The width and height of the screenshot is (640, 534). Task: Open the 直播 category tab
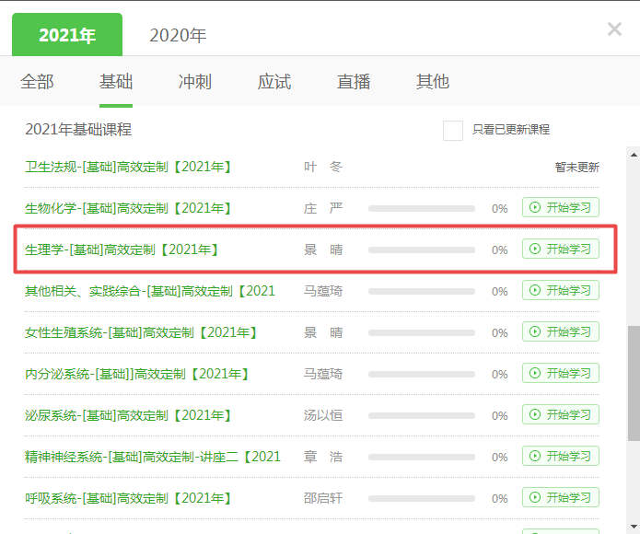(x=354, y=82)
